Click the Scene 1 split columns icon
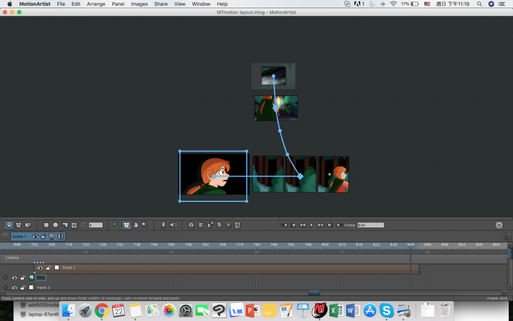Viewport: 513px width, 321px height. click(61, 236)
